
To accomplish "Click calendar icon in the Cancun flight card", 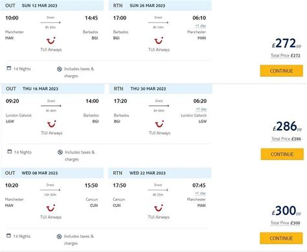I will tap(8, 236).
